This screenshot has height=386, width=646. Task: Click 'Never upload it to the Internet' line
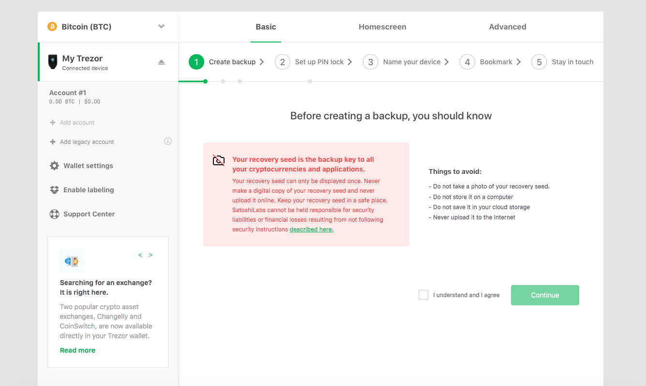point(472,217)
